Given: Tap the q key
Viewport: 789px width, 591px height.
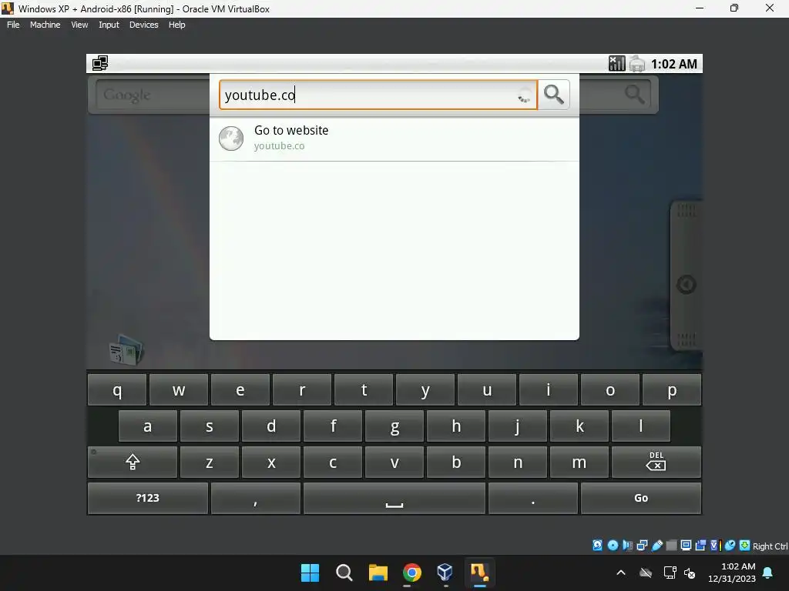Looking at the screenshot, I should click(x=117, y=389).
